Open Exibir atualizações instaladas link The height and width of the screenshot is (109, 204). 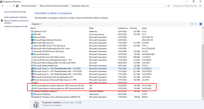[16, 17]
